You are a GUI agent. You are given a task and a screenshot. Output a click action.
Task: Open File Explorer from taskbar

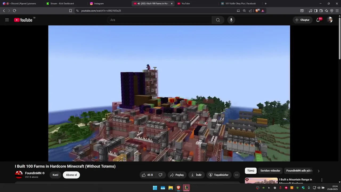170,188
